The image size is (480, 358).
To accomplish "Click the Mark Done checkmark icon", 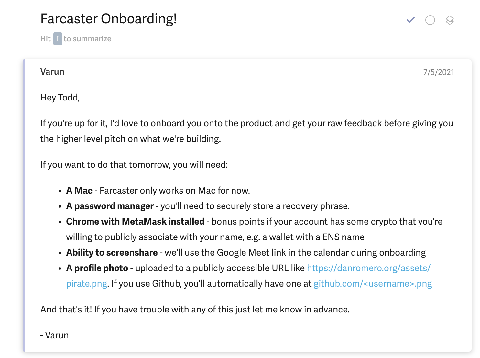I will point(410,20).
